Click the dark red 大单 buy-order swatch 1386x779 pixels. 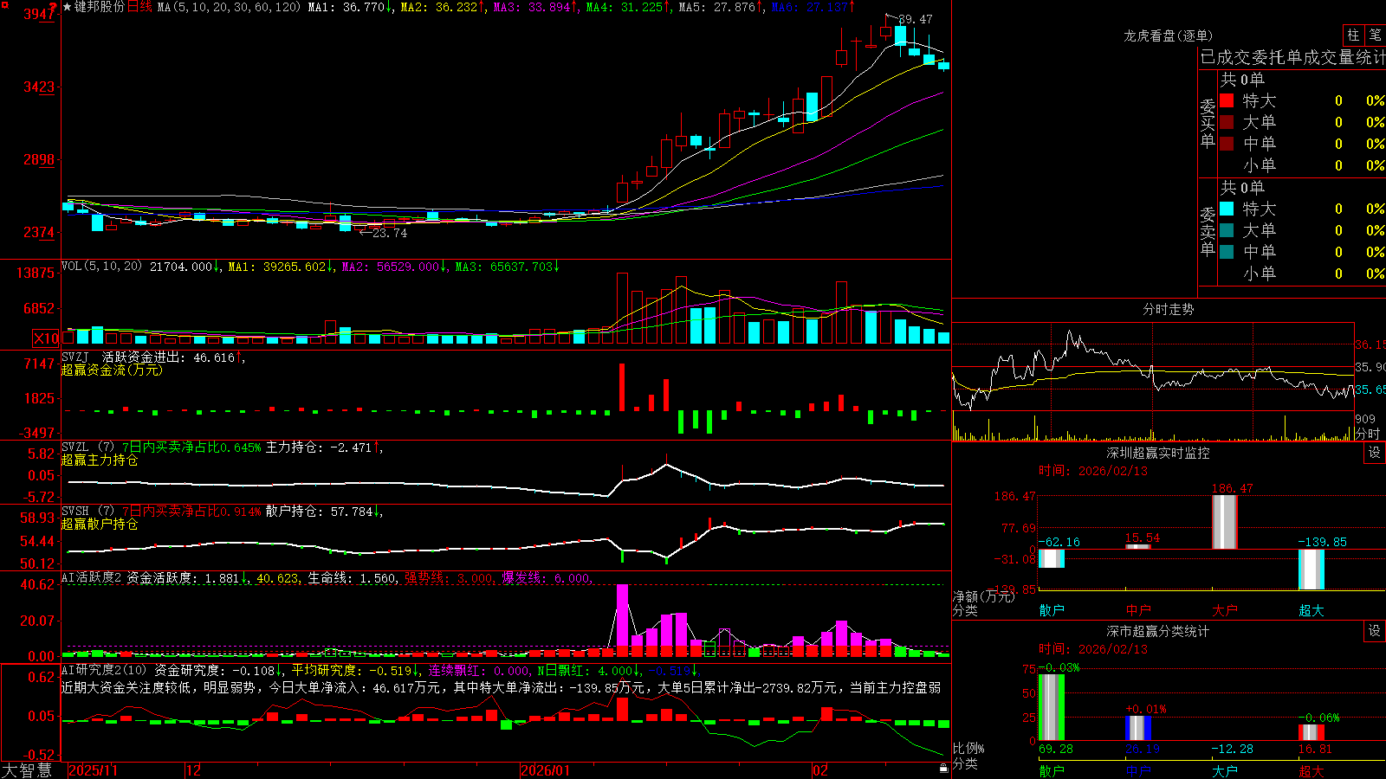tap(1227, 122)
